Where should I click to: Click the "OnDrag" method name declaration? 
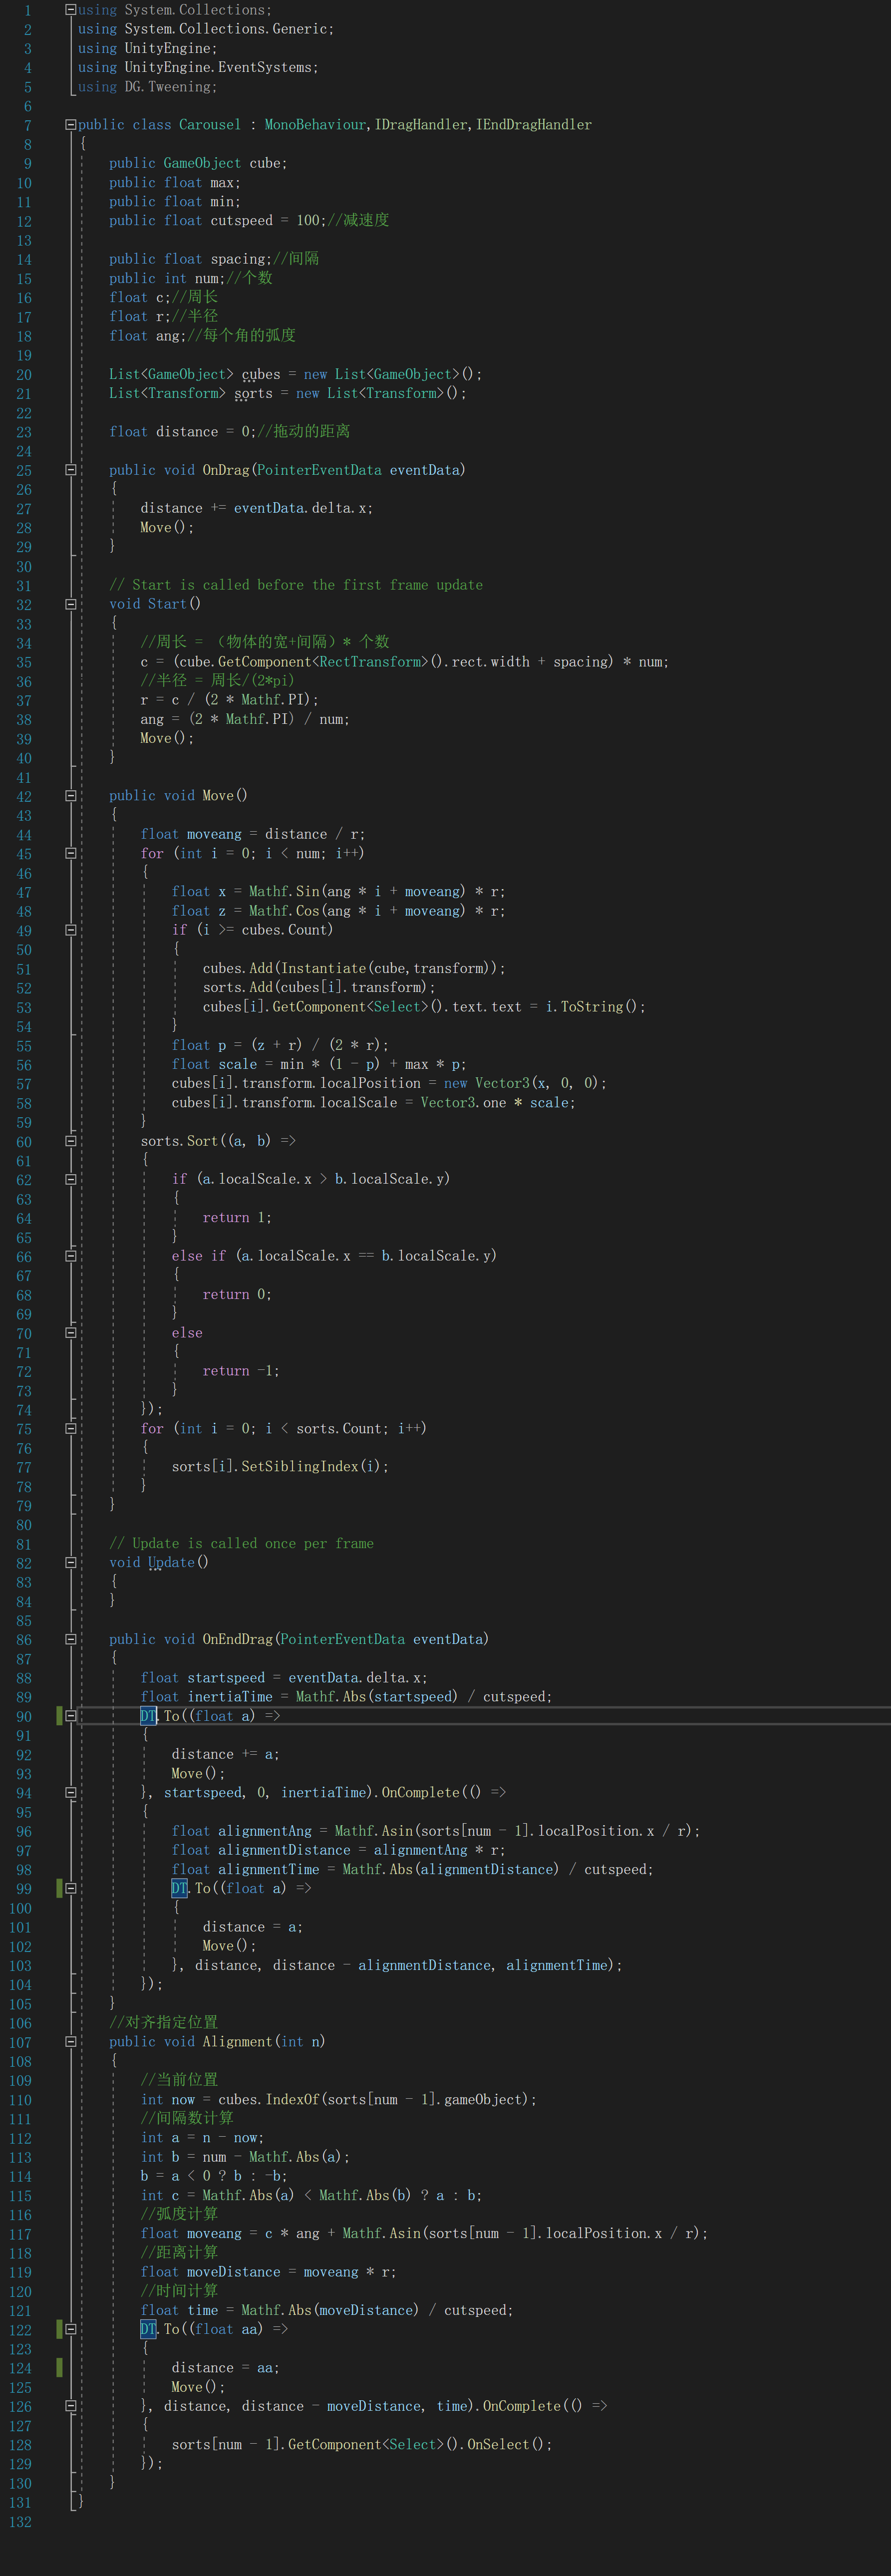(x=226, y=470)
